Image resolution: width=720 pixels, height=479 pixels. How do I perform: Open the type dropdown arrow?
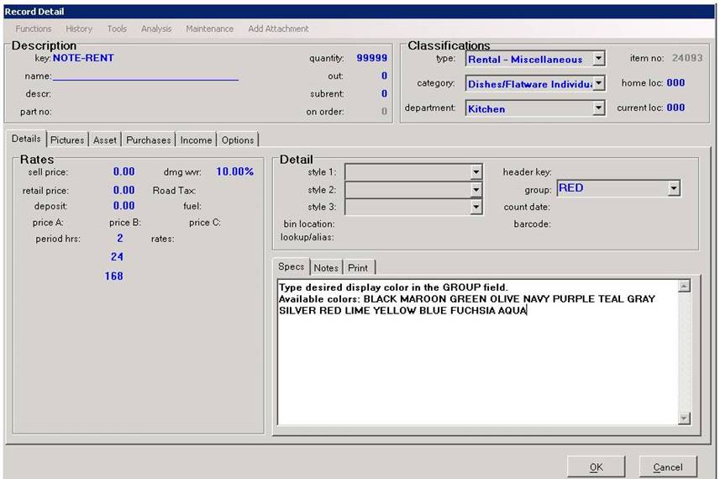coord(598,58)
